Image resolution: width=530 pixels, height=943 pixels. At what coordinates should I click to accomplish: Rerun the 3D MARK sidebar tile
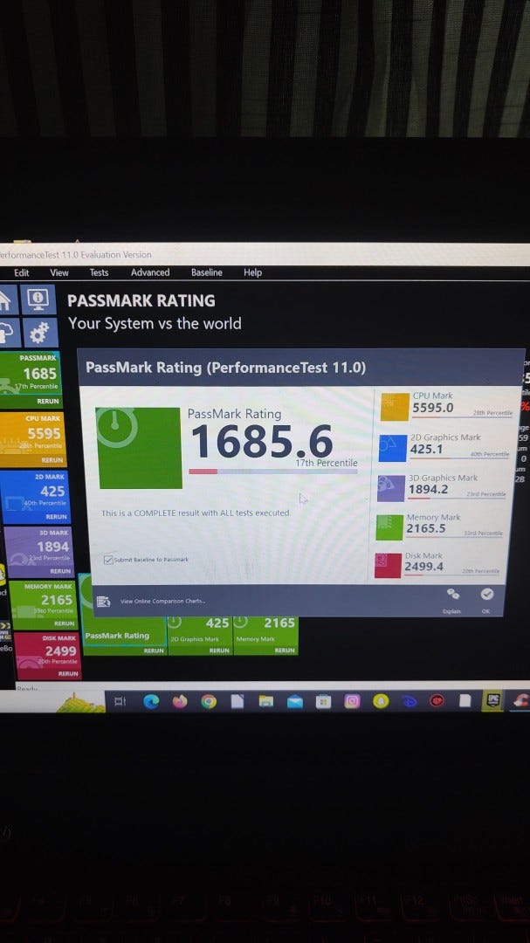[x=60, y=571]
